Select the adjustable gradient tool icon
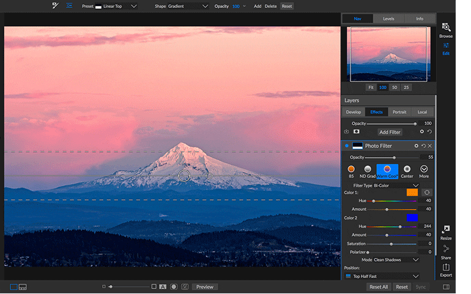This screenshot has height=294, width=471. (x=69, y=6)
